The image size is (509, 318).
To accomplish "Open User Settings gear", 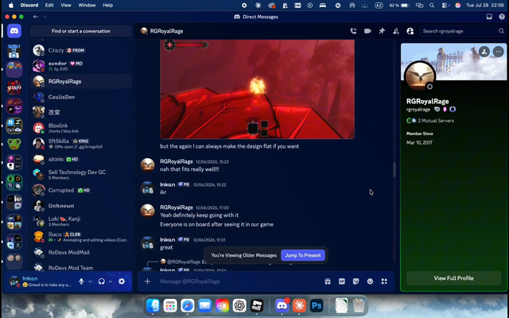I will click(122, 281).
